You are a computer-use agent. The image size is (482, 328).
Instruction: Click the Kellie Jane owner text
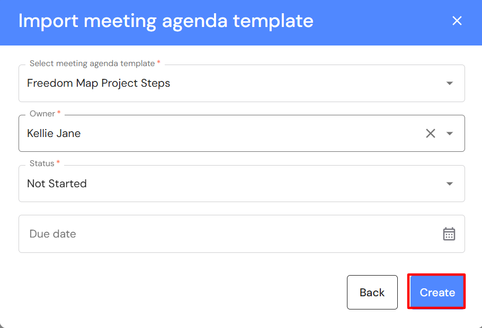tap(54, 133)
